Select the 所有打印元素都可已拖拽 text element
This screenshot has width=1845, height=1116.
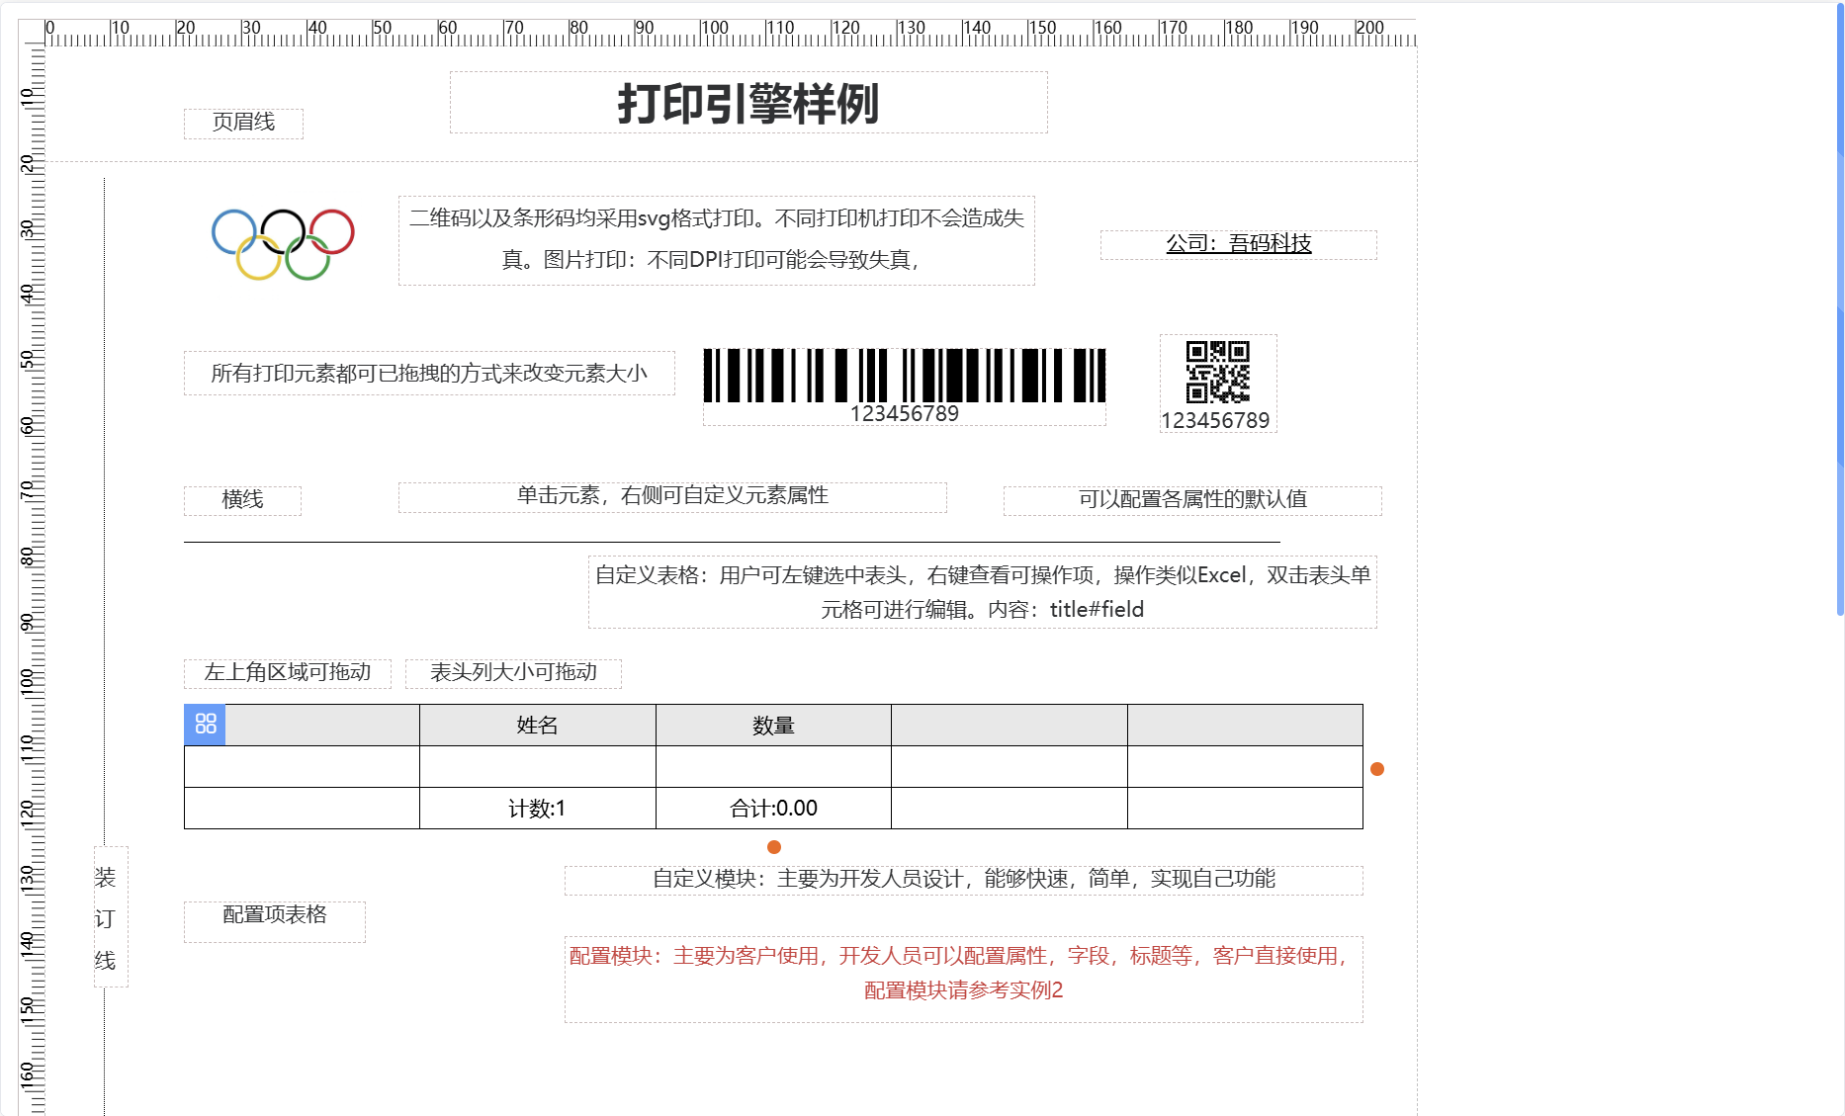(429, 373)
